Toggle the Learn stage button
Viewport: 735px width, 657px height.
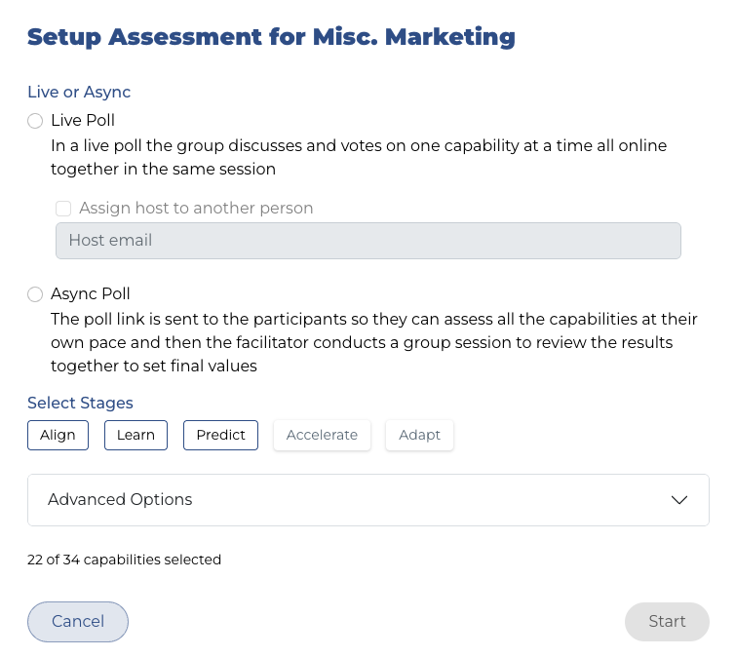(135, 435)
